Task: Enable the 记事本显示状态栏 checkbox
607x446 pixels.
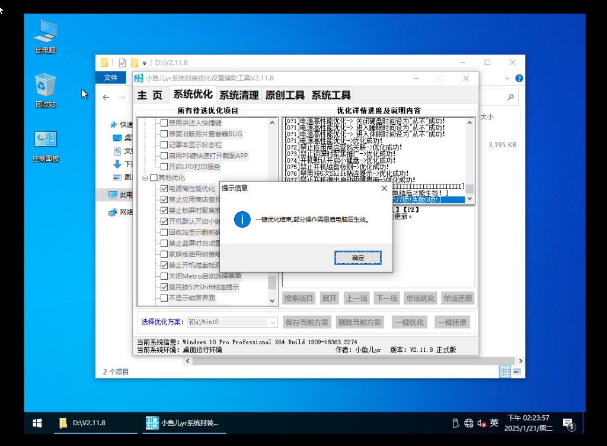Action: click(x=164, y=145)
